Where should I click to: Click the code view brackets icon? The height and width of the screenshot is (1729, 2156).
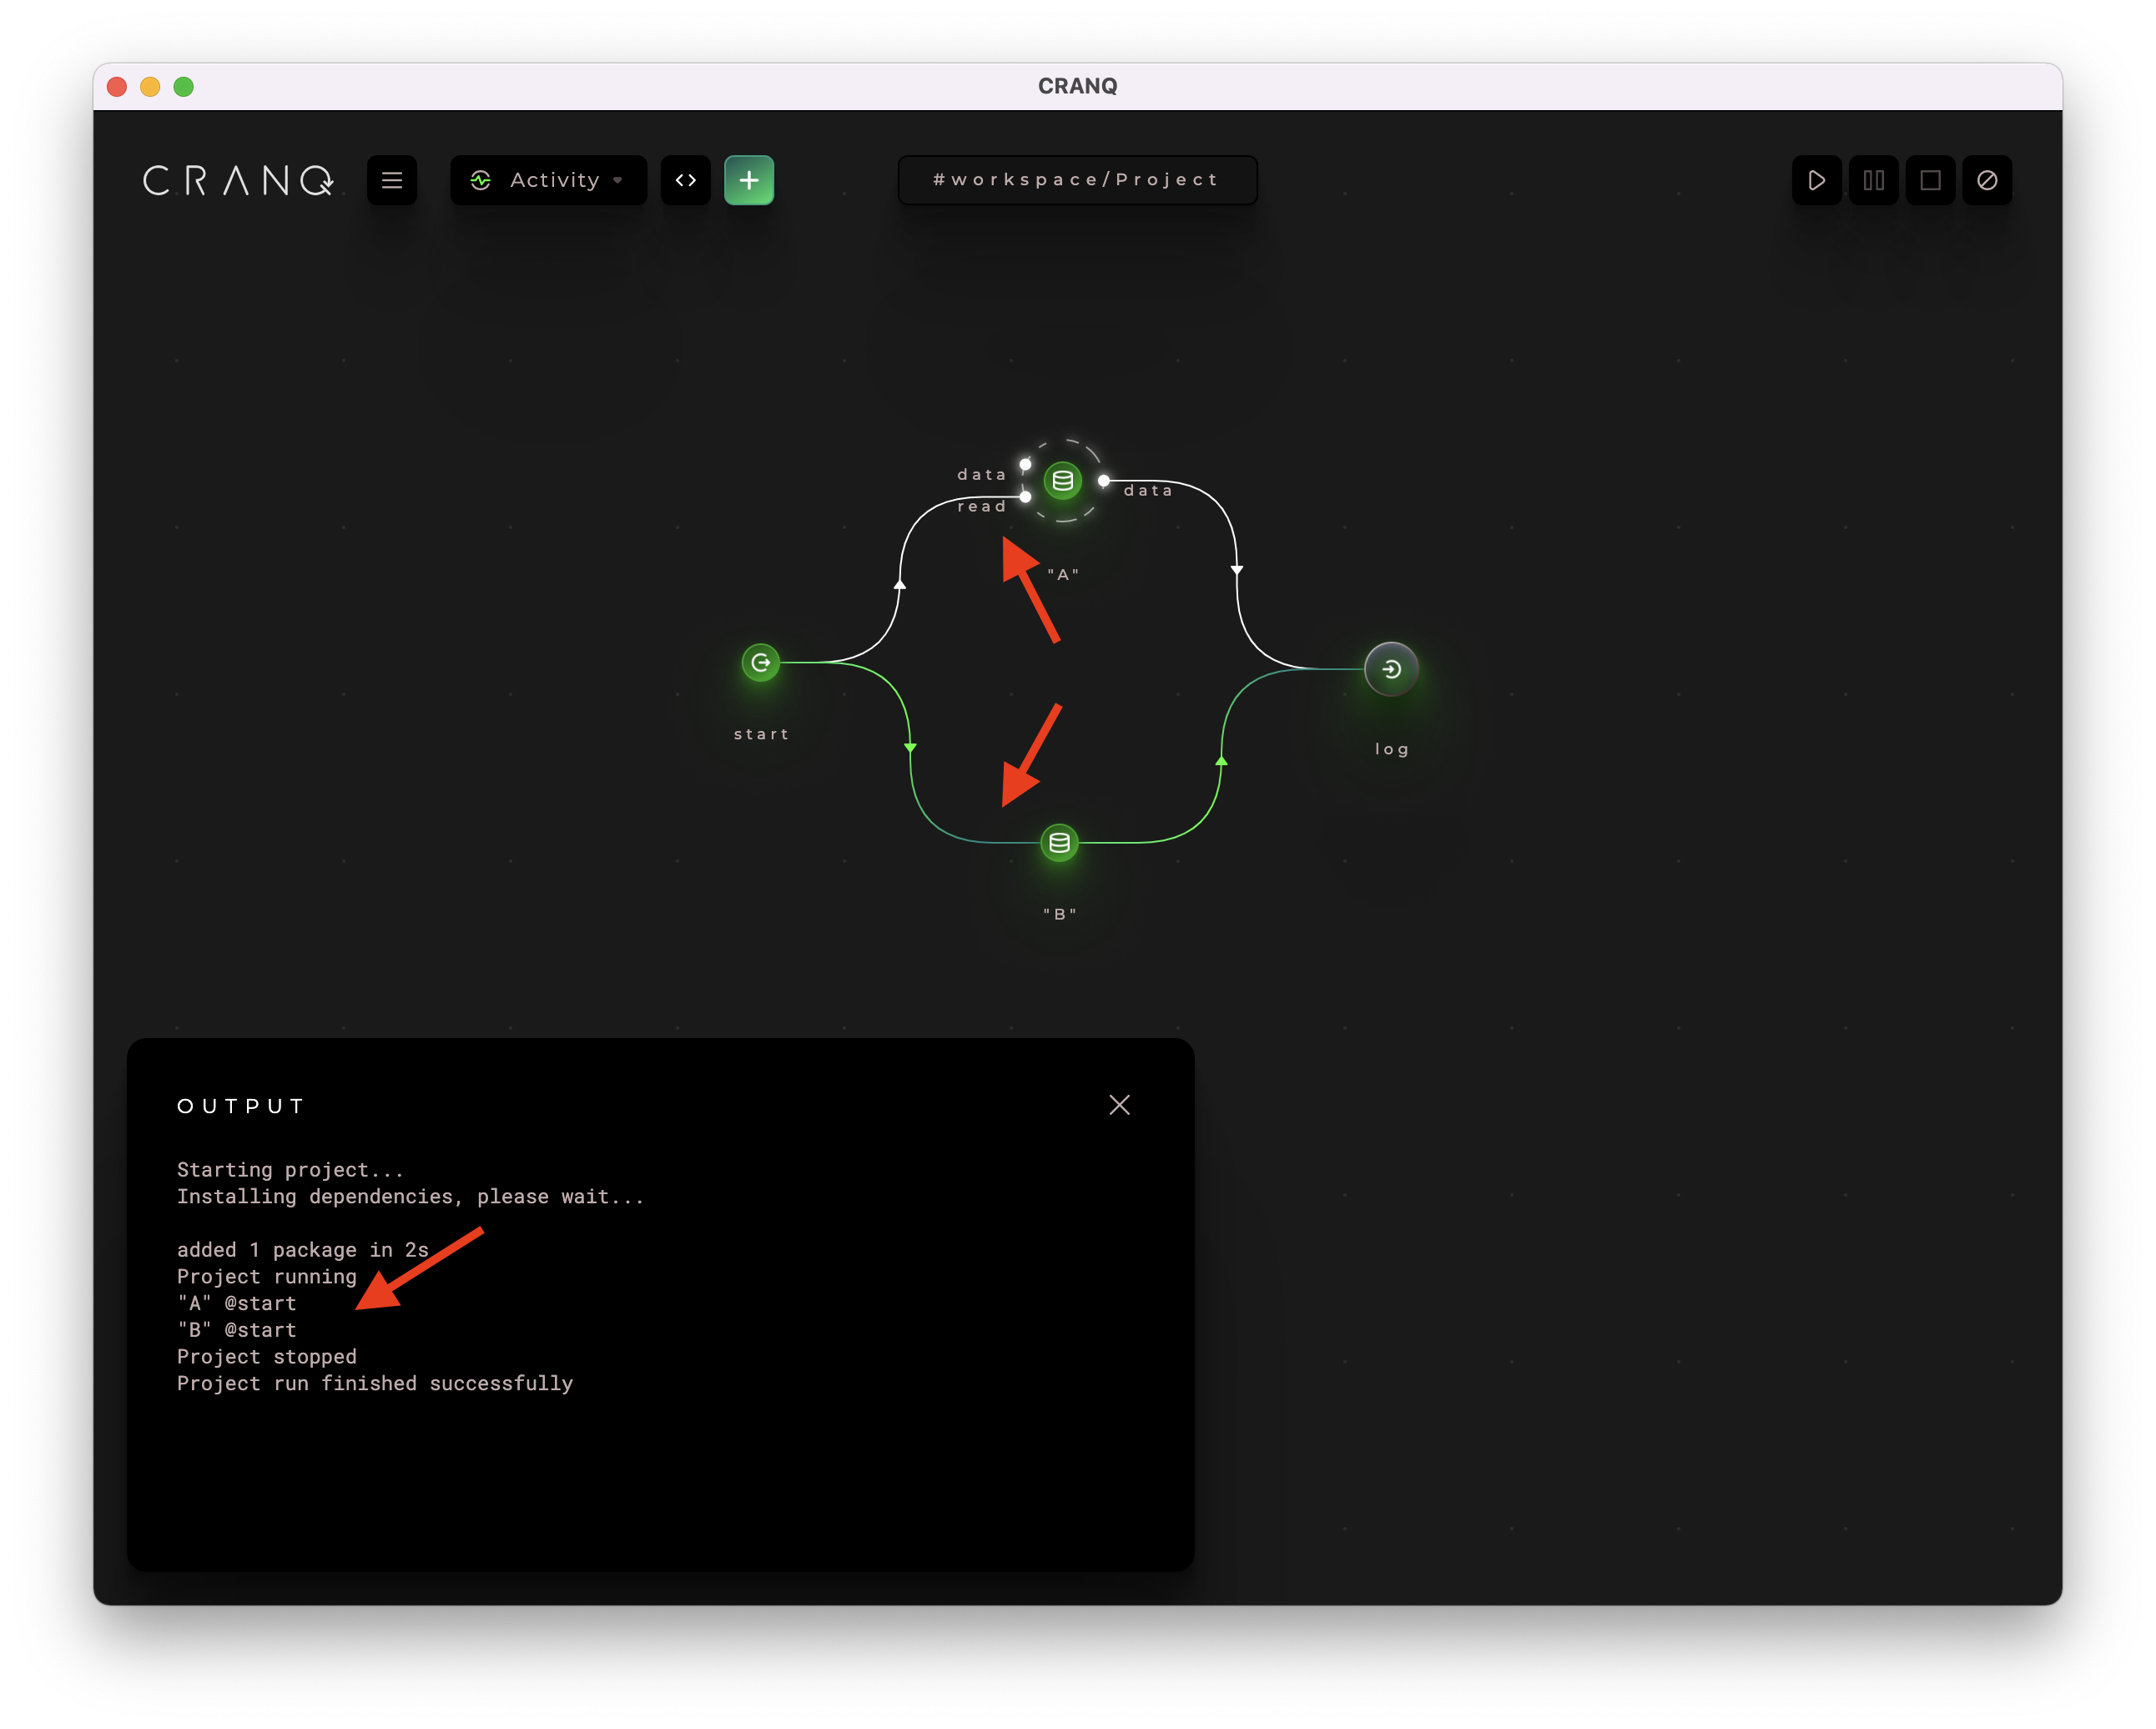pyautogui.click(x=685, y=180)
